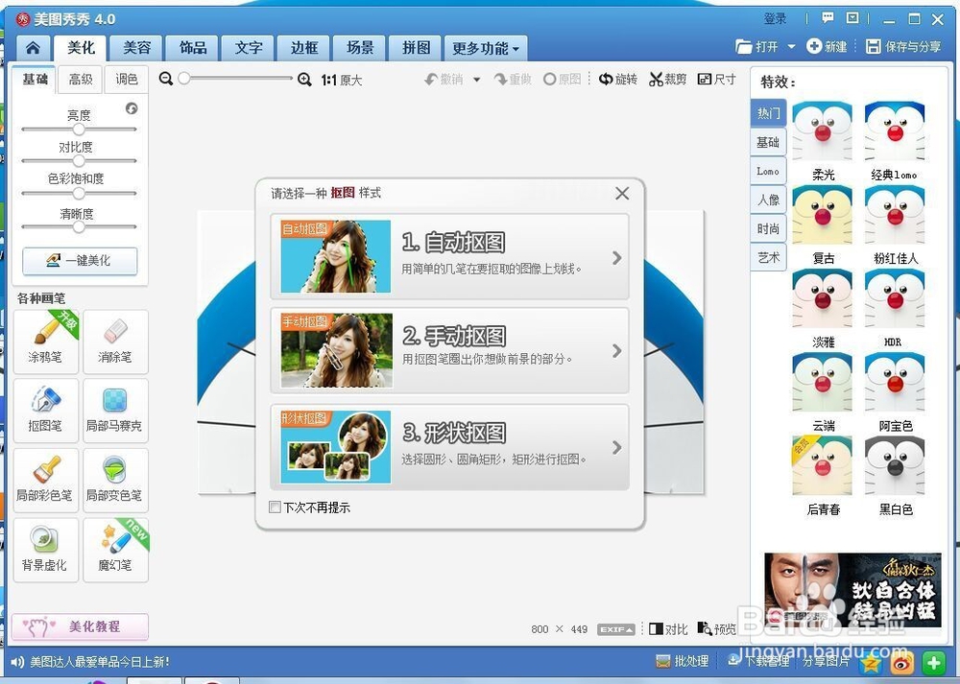The image size is (960, 684).
Task: Select the 局部变色笔 color change tool
Action: click(115, 481)
